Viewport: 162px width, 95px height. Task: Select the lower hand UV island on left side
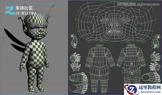[76, 66]
